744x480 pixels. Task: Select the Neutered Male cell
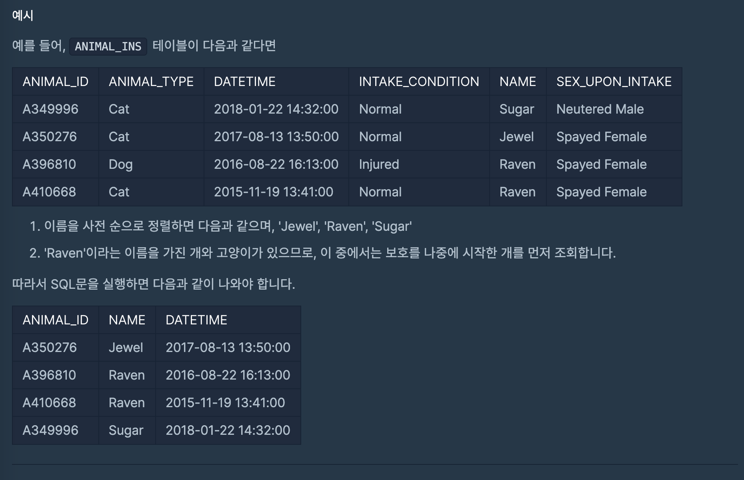[x=600, y=109]
